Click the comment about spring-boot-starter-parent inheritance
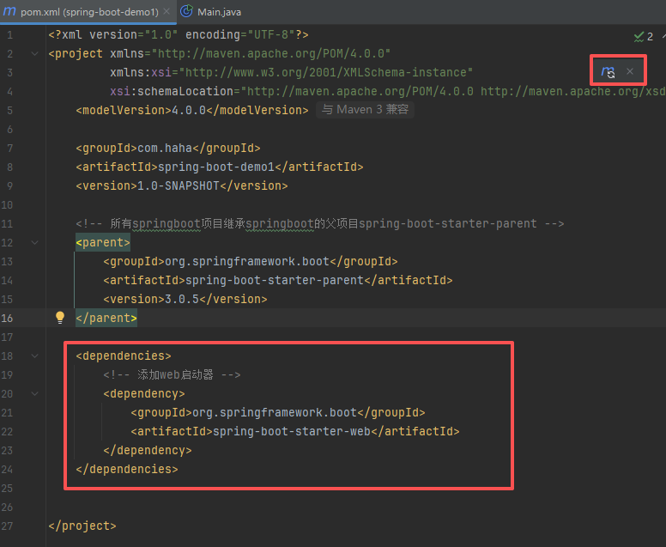666x547 pixels. click(320, 223)
